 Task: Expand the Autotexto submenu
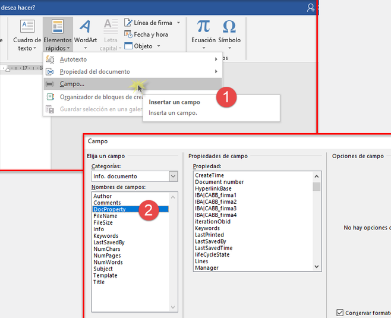click(x=133, y=59)
